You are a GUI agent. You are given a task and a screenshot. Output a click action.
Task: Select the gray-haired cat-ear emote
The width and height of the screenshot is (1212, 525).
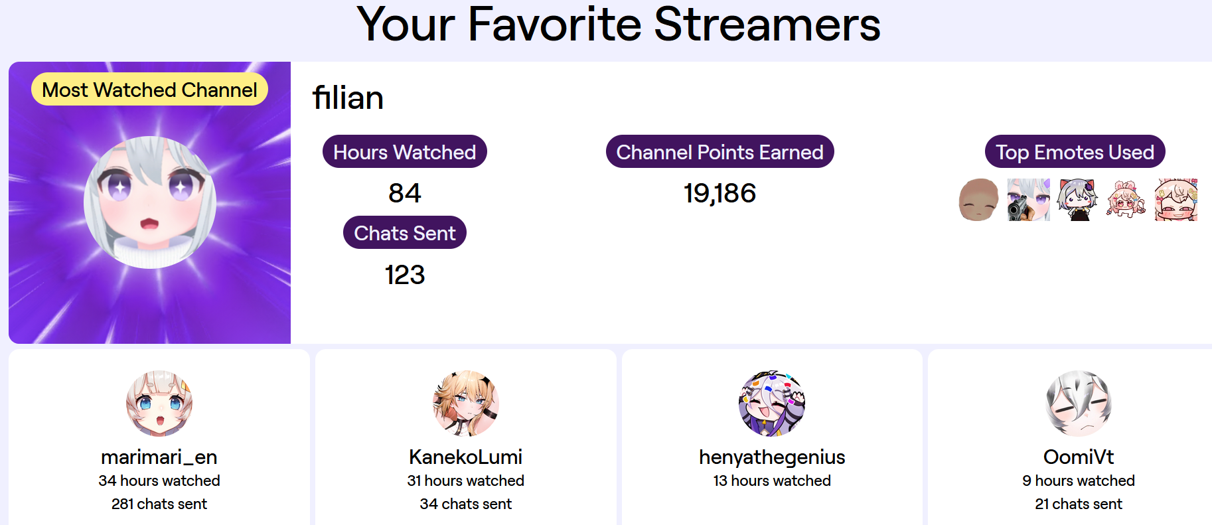[1077, 200]
